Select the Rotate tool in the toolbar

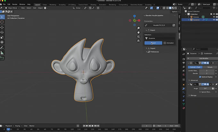(x=2, y=32)
